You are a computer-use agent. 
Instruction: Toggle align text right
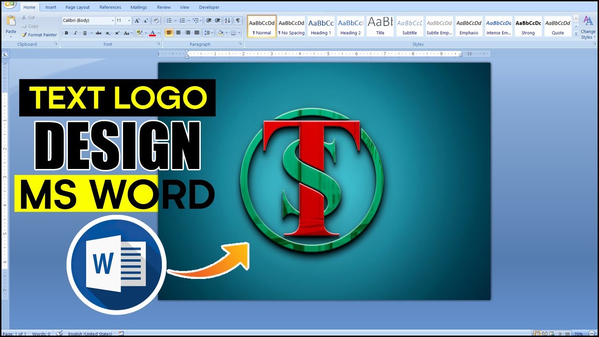[x=188, y=33]
